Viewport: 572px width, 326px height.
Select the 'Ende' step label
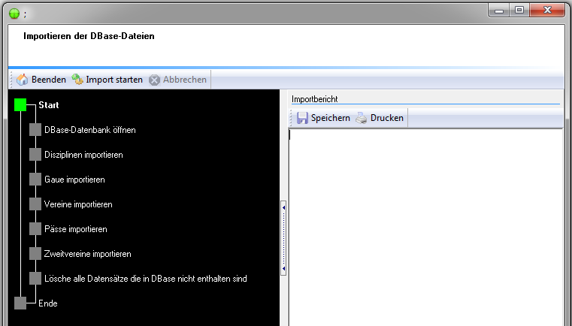tap(48, 303)
